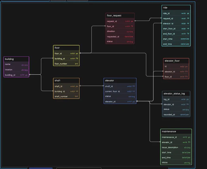Screen dimensions: 207x169
Task: Select the building table header
Action: 16,59
